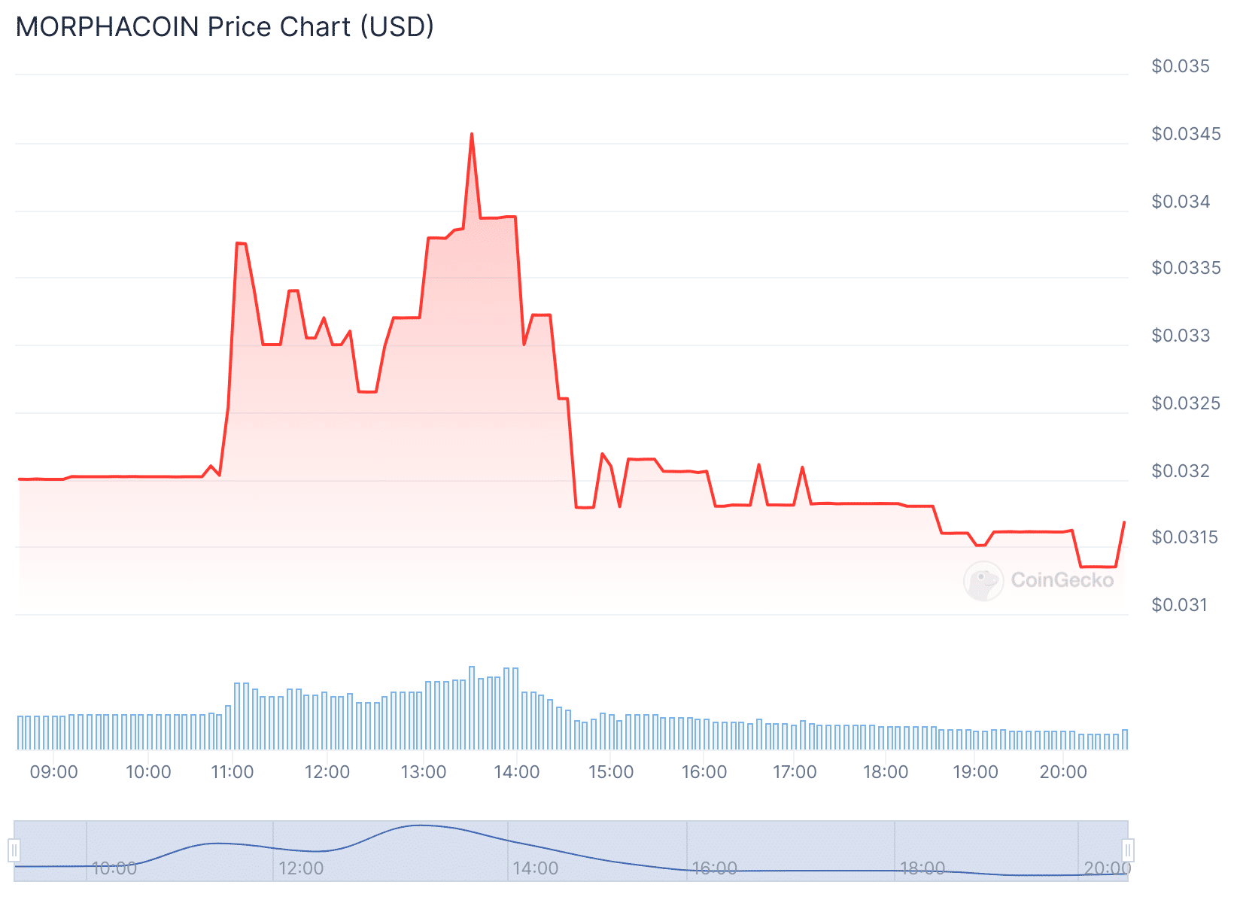Click the $0.0325 y-axis label
This screenshot has height=903, width=1237.
point(1186,403)
